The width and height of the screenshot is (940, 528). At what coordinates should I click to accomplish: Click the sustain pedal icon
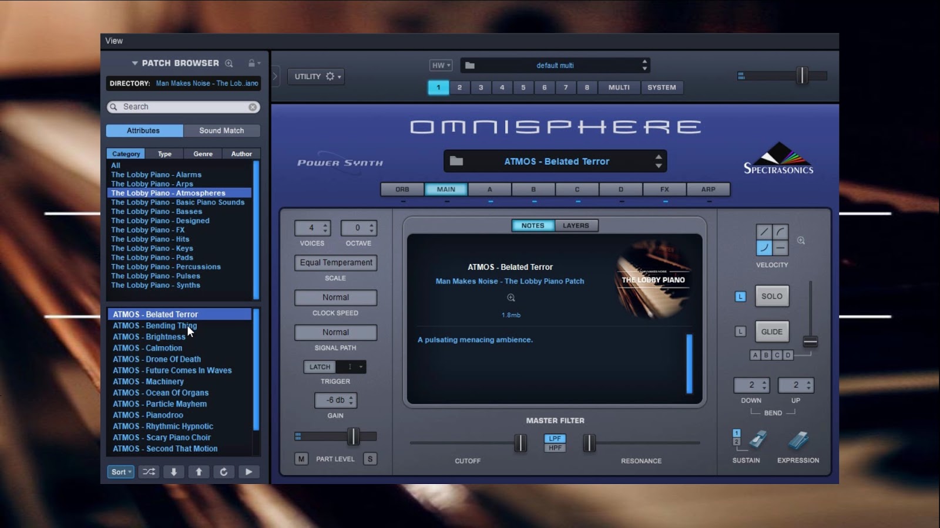(x=757, y=440)
